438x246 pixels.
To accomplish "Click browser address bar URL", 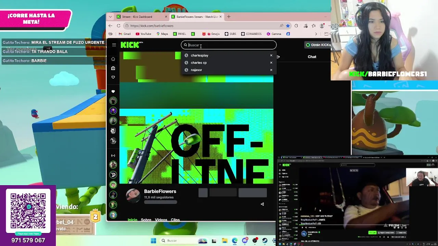I will tap(152, 26).
